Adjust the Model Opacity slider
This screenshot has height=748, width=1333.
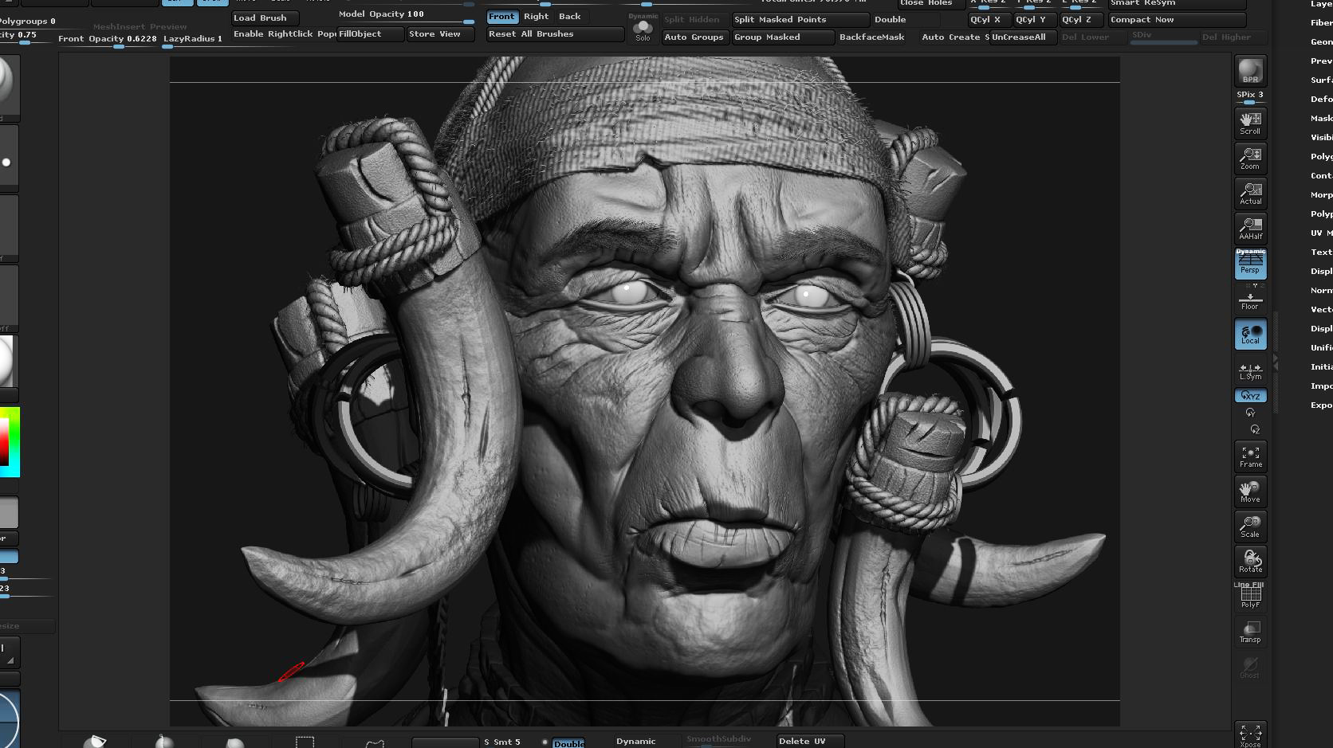click(x=406, y=15)
